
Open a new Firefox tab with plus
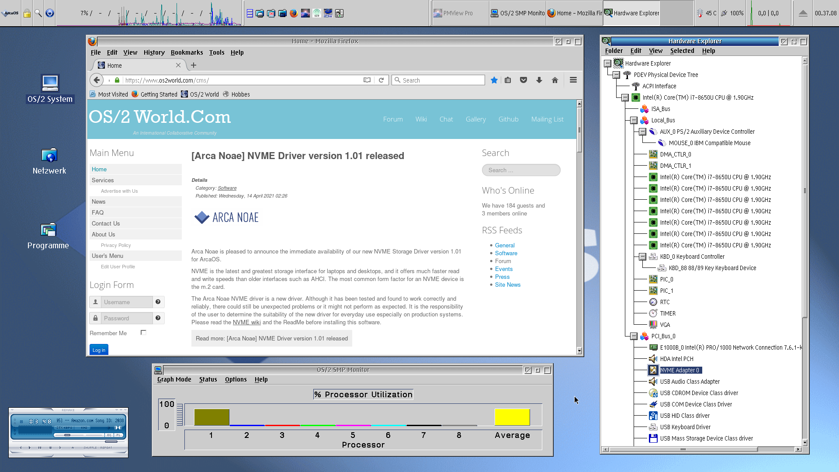click(194, 65)
